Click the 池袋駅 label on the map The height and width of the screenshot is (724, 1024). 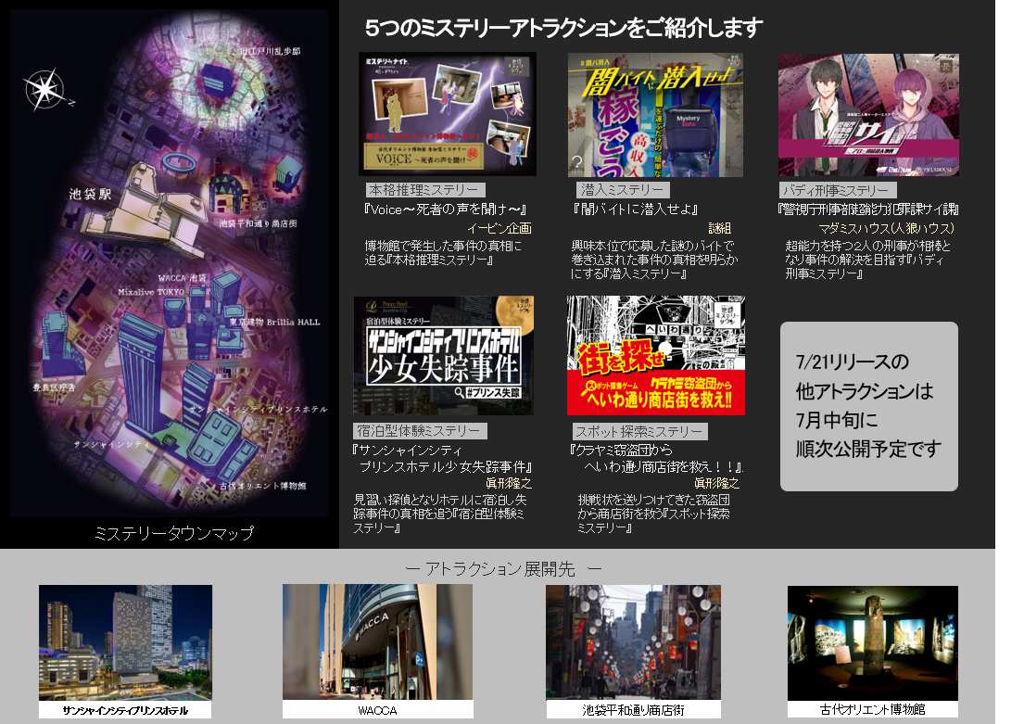tap(90, 194)
